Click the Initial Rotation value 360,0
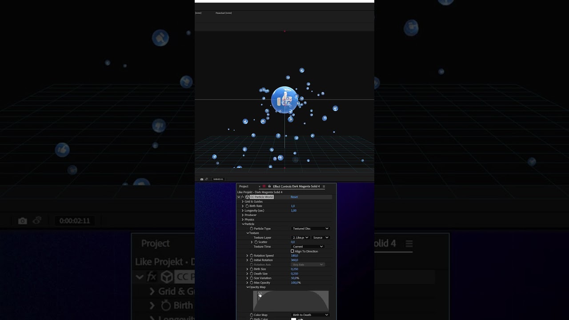Screen dimensions: 569x320 [294, 260]
